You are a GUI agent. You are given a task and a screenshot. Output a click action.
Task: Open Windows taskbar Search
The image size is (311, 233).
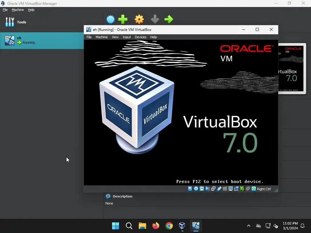(x=129, y=226)
